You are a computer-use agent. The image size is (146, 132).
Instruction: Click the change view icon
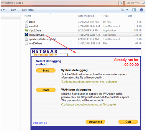123,10
